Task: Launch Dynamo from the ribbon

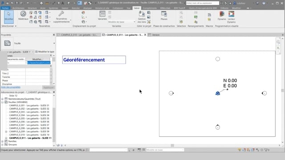Action: click(x=222, y=16)
